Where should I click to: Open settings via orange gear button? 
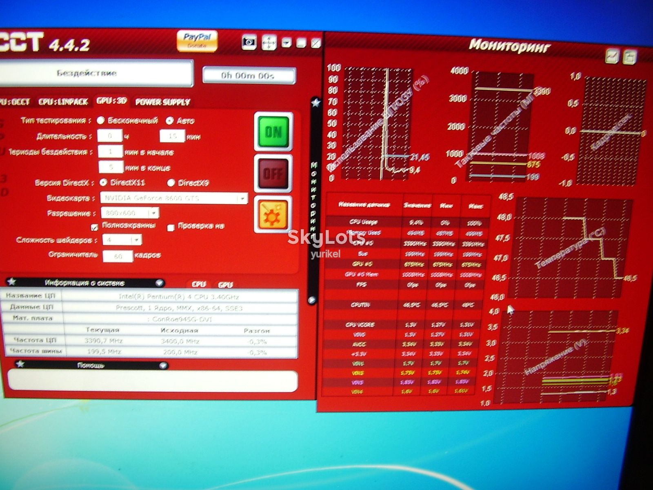273,214
